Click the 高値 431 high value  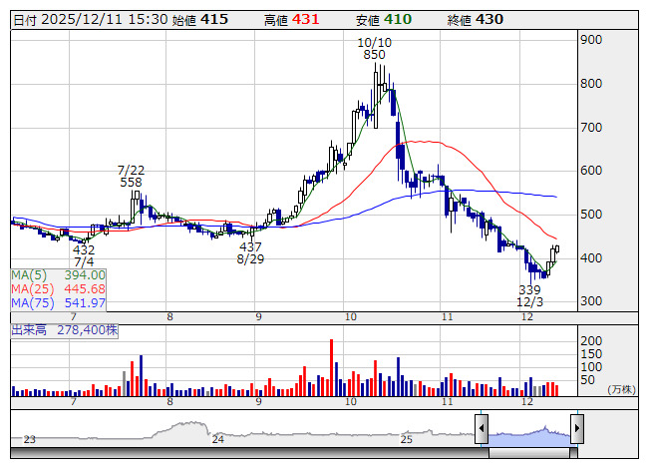pos(292,20)
